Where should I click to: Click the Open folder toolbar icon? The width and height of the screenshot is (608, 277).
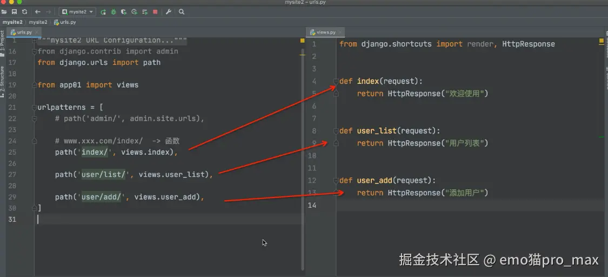4,12
